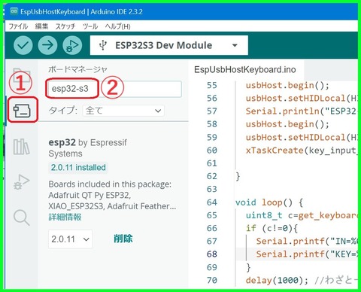Click the 'Boards included in this package:' text
Screen dimensions: 361x292
coord(110,184)
